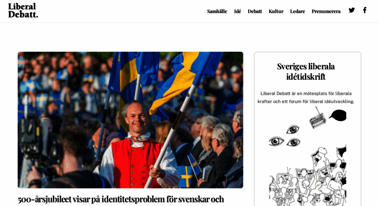Viewport: 379px width, 206px height.
Task: Open the Ledare menu item
Action: tap(298, 11)
